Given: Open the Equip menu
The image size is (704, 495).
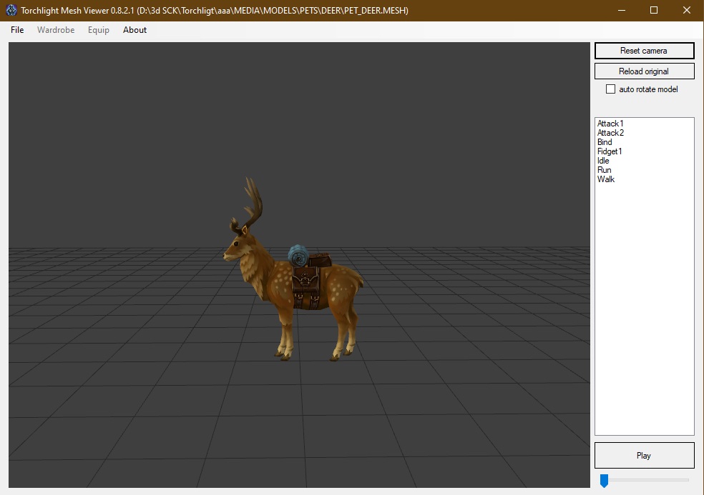Looking at the screenshot, I should pos(98,30).
